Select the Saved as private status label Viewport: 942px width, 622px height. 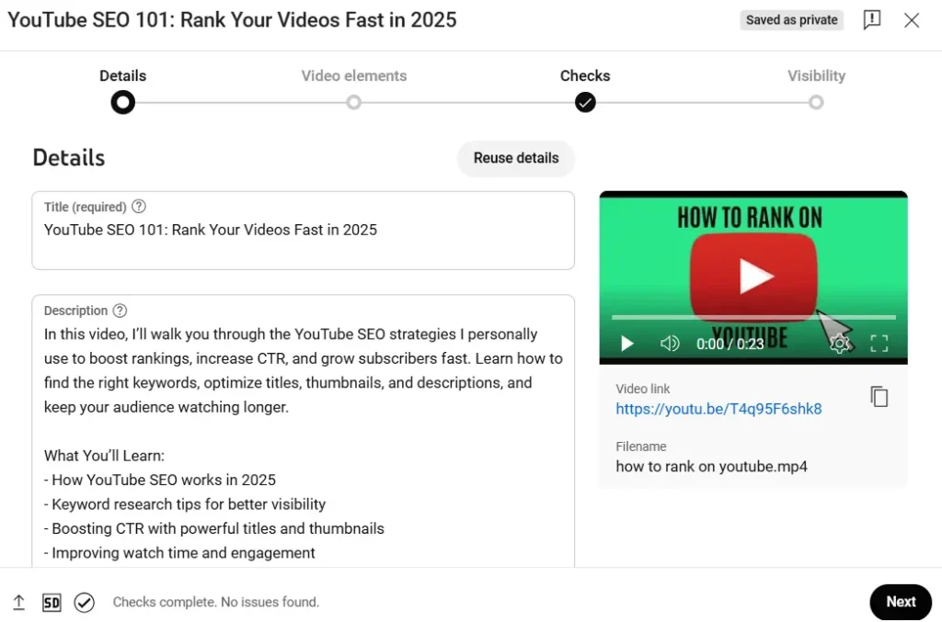click(x=791, y=19)
